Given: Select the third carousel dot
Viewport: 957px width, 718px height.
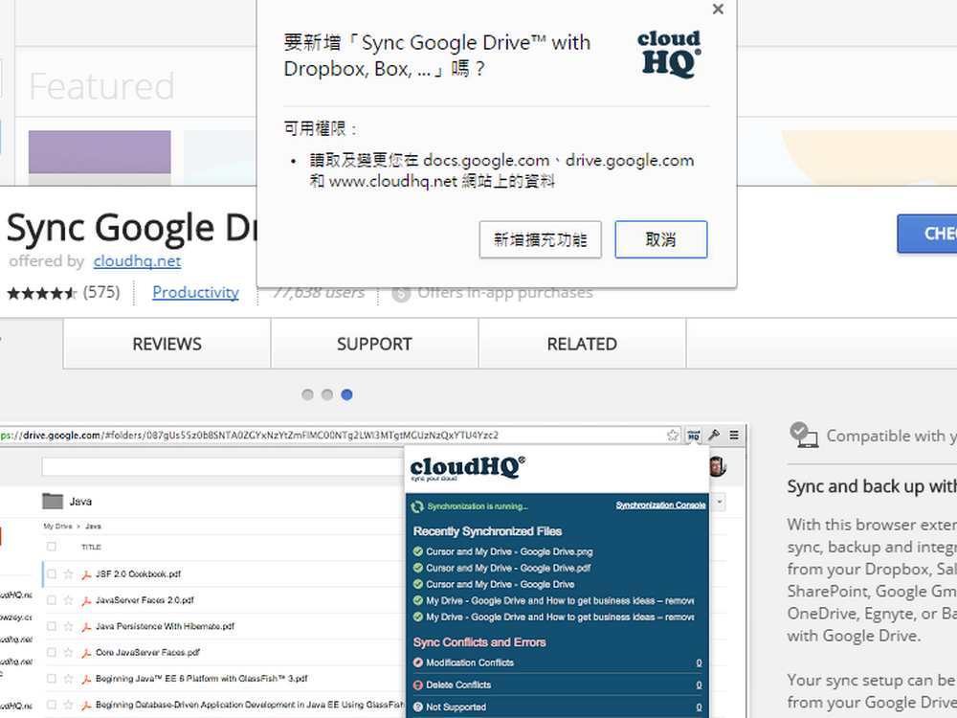Looking at the screenshot, I should coord(346,394).
